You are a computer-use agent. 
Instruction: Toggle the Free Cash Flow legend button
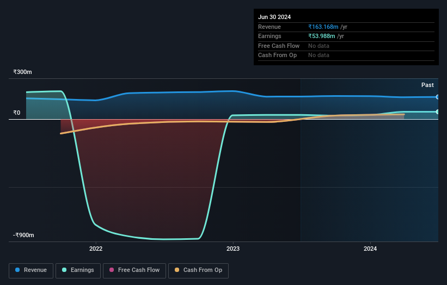click(x=134, y=270)
